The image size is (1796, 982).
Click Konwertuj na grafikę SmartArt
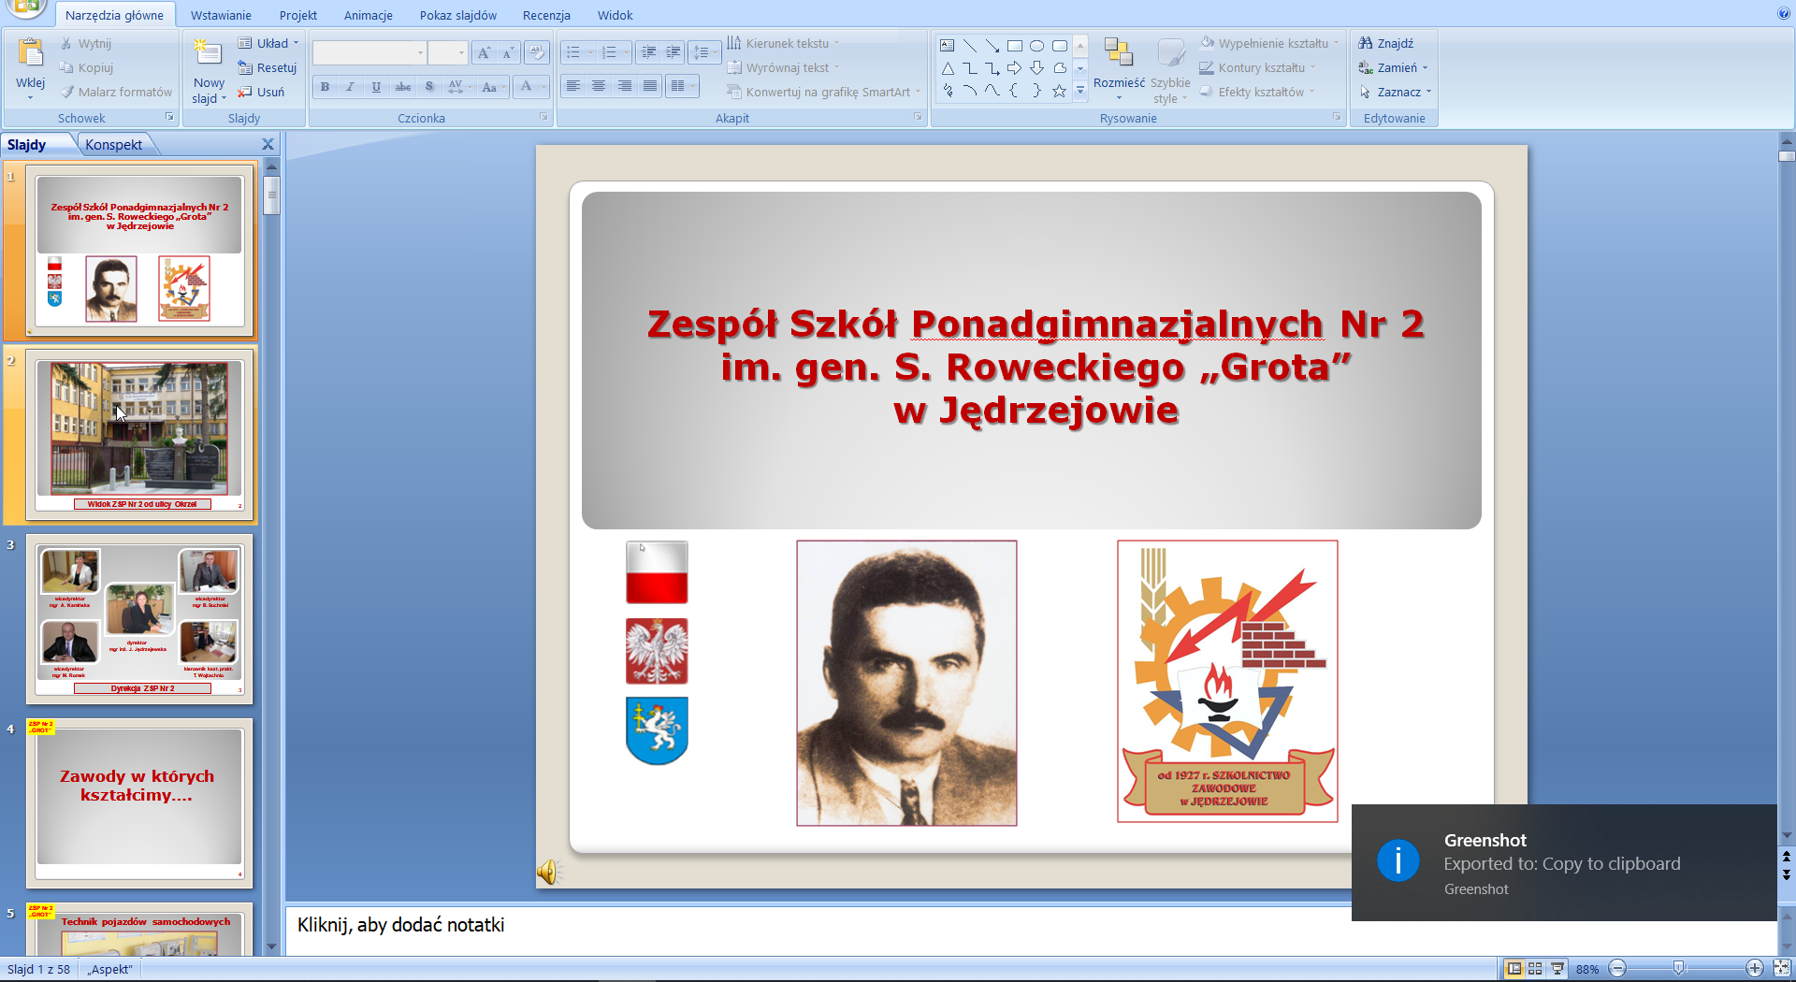tap(823, 92)
